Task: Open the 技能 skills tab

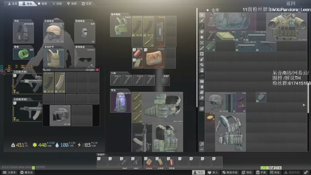Action: coord(57,3)
